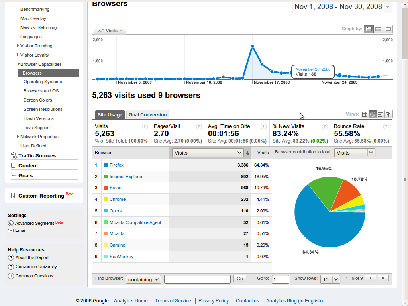This screenshot has height=306, width=408.
Task: Switch to the Site Usage tab
Action: click(x=110, y=114)
